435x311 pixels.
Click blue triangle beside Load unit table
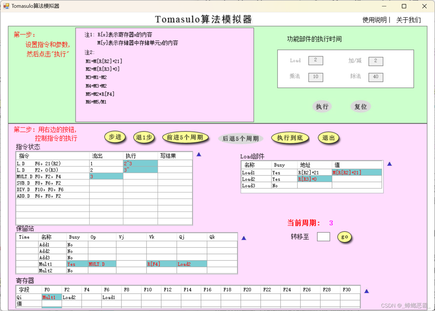coord(389,164)
